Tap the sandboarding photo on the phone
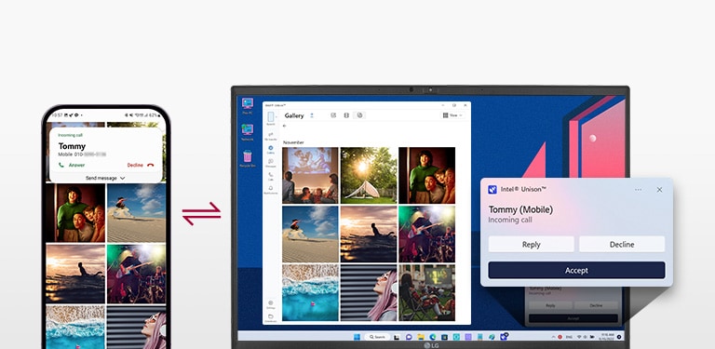The height and width of the screenshot is (349, 715). tap(136, 213)
